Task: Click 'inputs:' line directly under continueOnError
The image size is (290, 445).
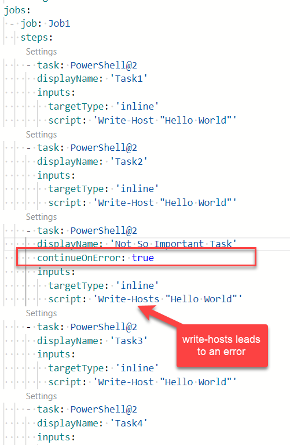Action: (x=56, y=272)
